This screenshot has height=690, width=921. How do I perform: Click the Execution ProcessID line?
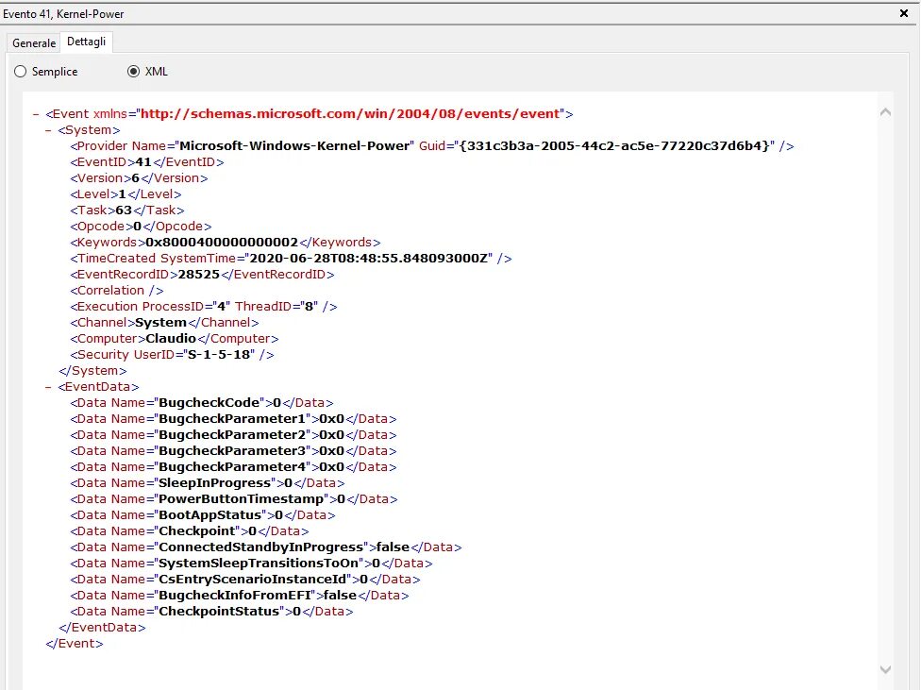pos(204,307)
